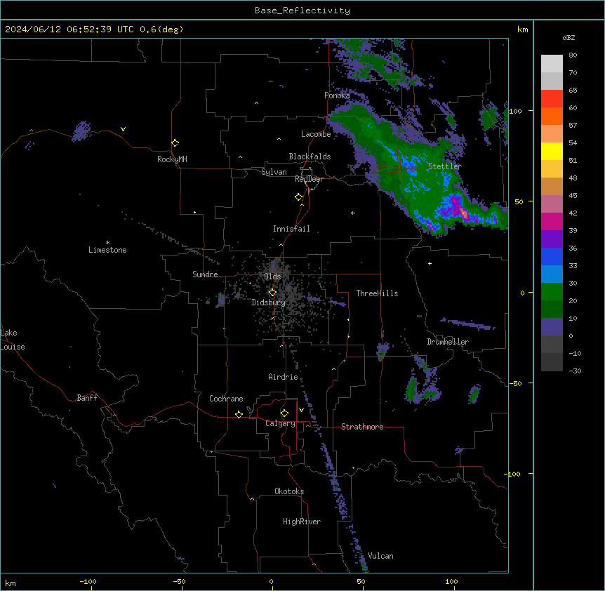Click the yellow V marker east of Calgary
The height and width of the screenshot is (591, 605).
click(x=301, y=410)
